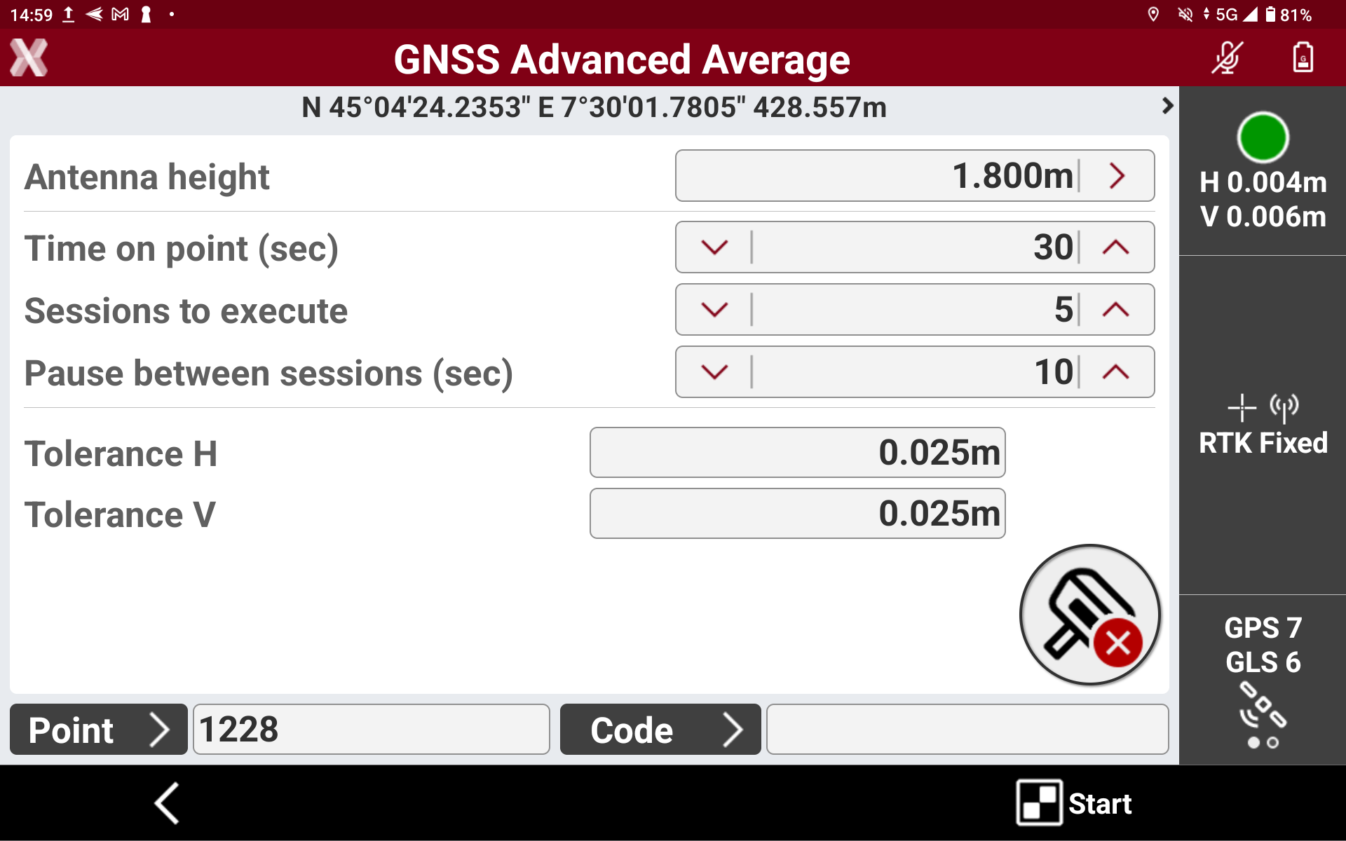
Task: Tap the green GNSS precision indicator circle
Action: tap(1263, 138)
